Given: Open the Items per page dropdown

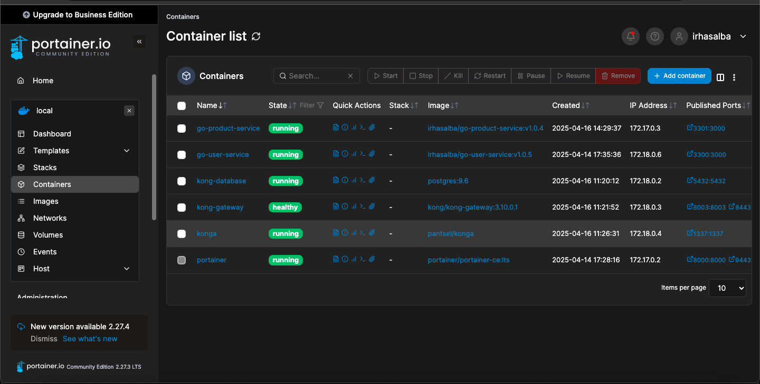Looking at the screenshot, I should tap(727, 288).
